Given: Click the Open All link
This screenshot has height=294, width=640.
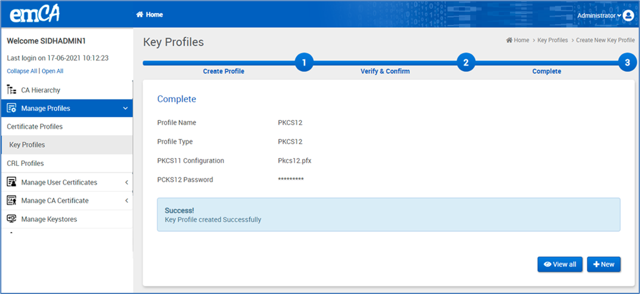Looking at the screenshot, I should tap(53, 71).
